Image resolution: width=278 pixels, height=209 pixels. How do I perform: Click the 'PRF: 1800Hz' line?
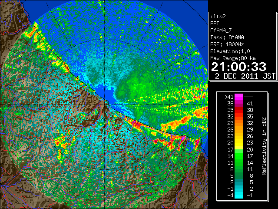coord(227,44)
